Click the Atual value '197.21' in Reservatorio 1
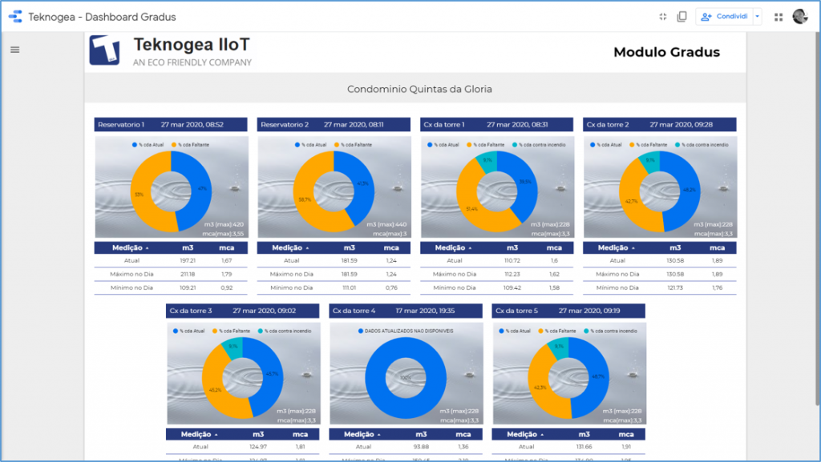 tap(188, 260)
